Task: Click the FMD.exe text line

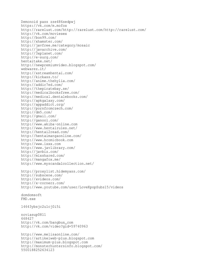Action: (28, 199)
